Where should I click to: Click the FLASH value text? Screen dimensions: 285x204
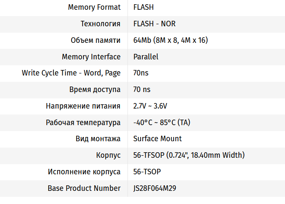coord(143,7)
